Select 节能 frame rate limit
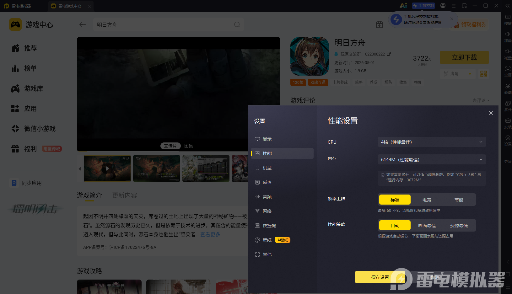This screenshot has height=294, width=512. pyautogui.click(x=459, y=200)
